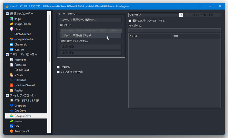The height and width of the screenshot is (138, 228).
Task: Click the フォルダー ID input field
Action: 175,30
